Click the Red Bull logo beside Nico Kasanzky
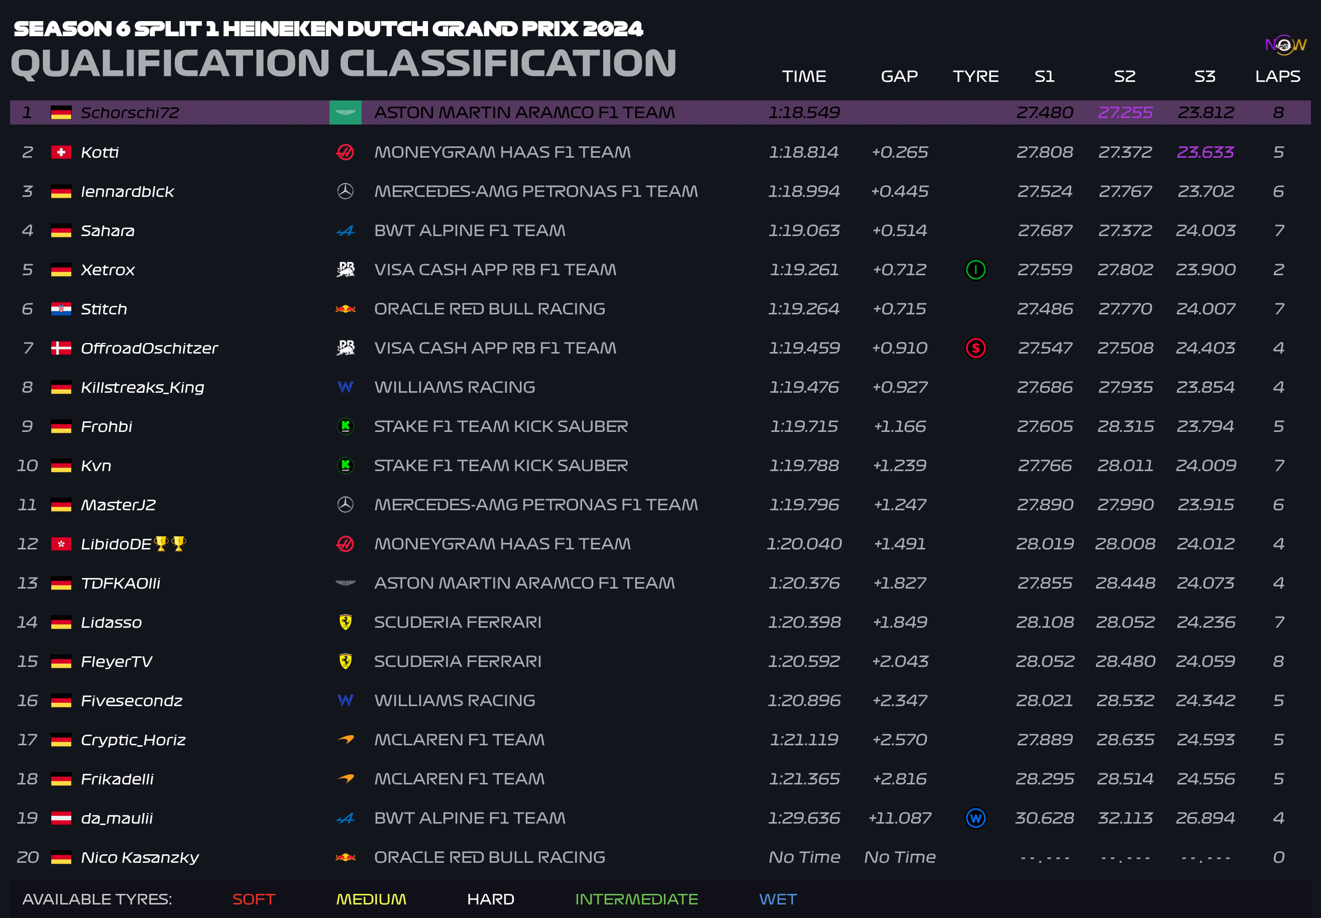The image size is (1321, 918). (x=345, y=857)
